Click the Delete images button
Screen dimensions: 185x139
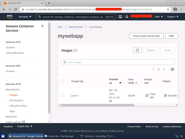pyautogui.click(x=151, y=50)
